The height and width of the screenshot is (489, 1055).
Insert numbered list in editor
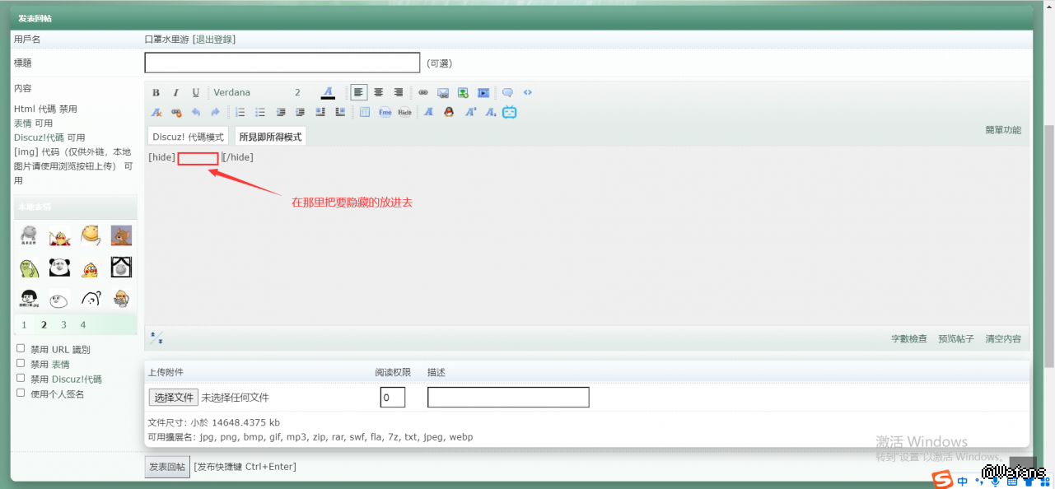coord(240,112)
